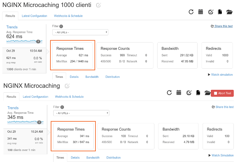236x162 pixels.
Task: Click the Filter info icon in the upper panel
Action: [61, 26]
